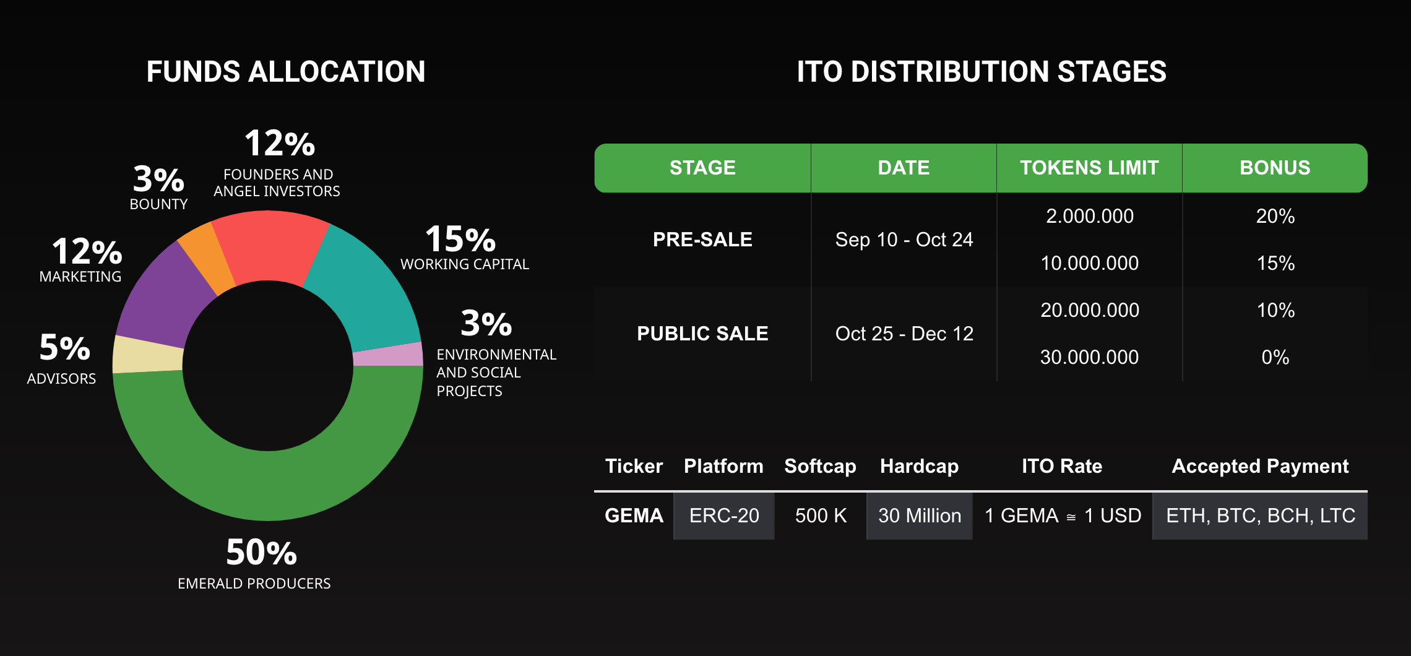Select the PUBLIC SALE stage row label

click(x=702, y=334)
